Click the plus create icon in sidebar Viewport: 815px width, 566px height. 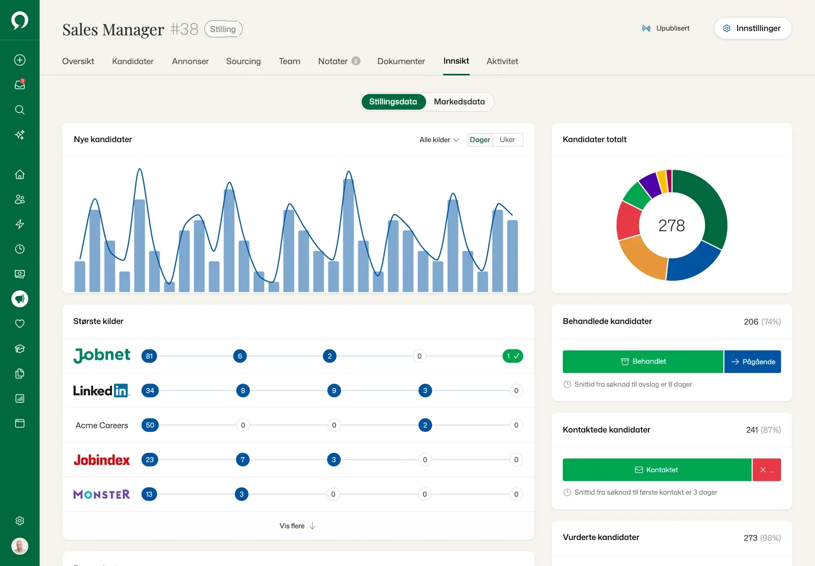click(x=20, y=60)
